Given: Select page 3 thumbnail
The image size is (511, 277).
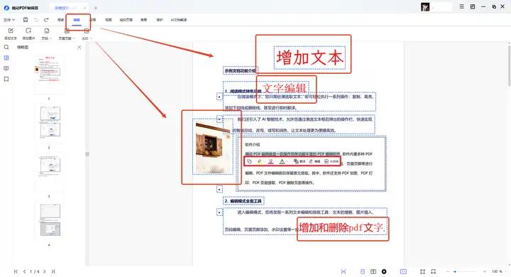Looking at the screenshot, I should point(49,172).
